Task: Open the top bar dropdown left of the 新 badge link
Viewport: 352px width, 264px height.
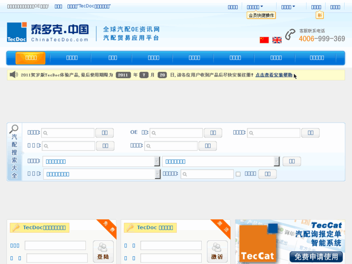Action: click(288, 7)
